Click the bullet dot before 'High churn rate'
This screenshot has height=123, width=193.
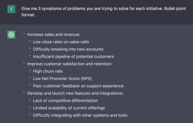(x=30, y=70)
